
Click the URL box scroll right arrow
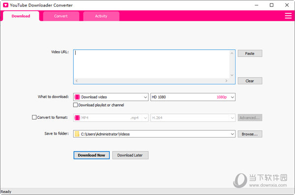226,81
